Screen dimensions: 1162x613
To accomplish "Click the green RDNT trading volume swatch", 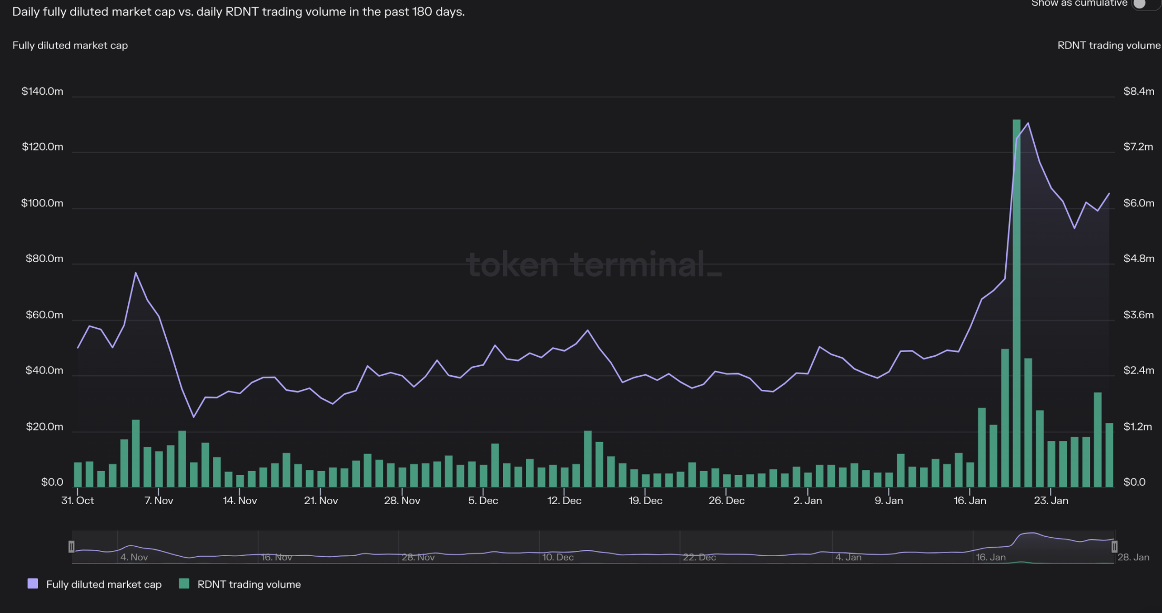I will point(184,584).
